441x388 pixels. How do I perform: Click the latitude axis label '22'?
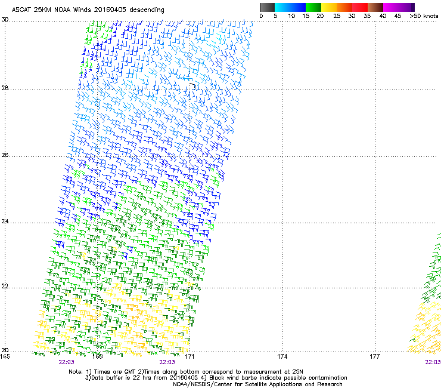5,287
